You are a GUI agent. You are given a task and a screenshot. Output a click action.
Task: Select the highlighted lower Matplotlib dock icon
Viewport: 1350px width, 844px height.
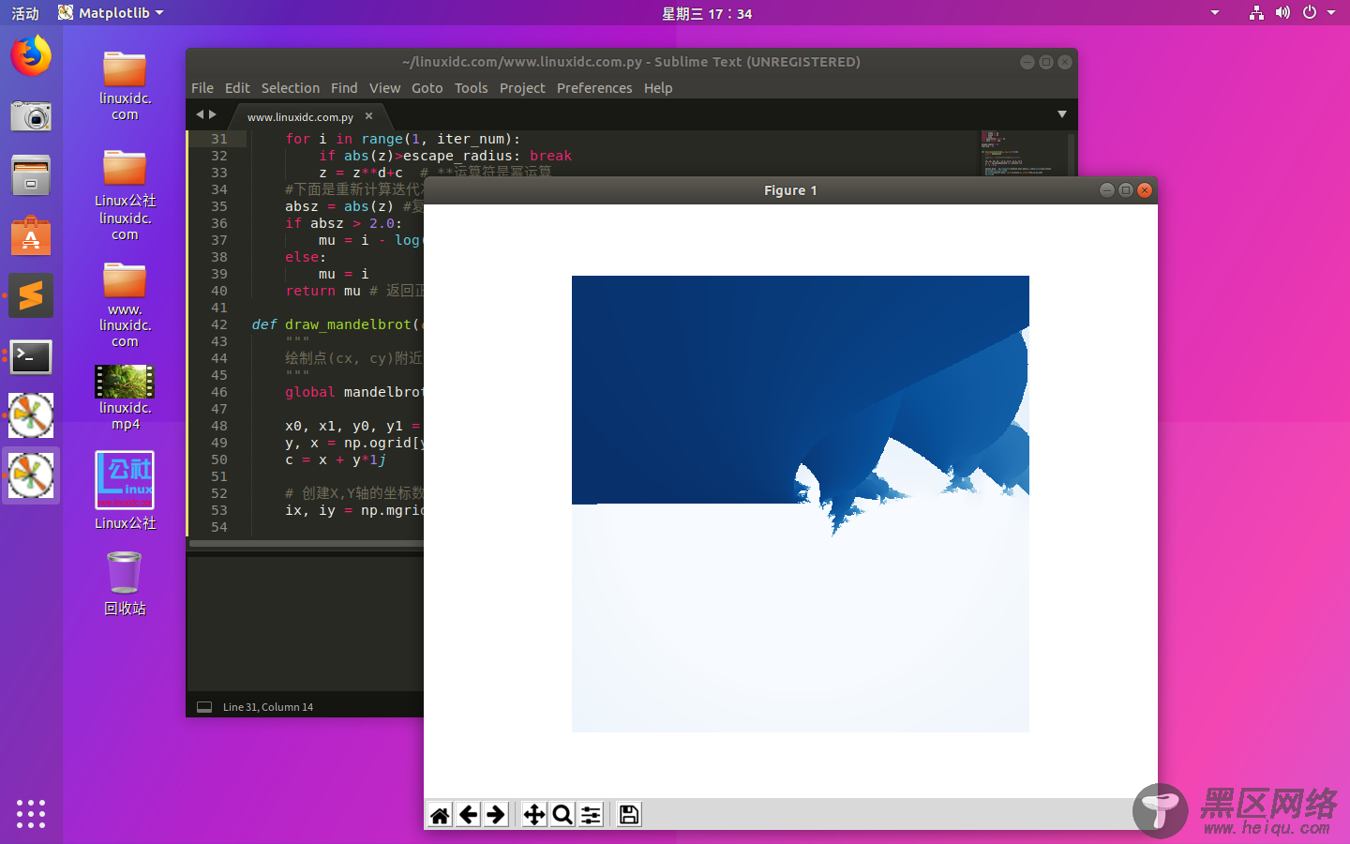[x=31, y=475]
